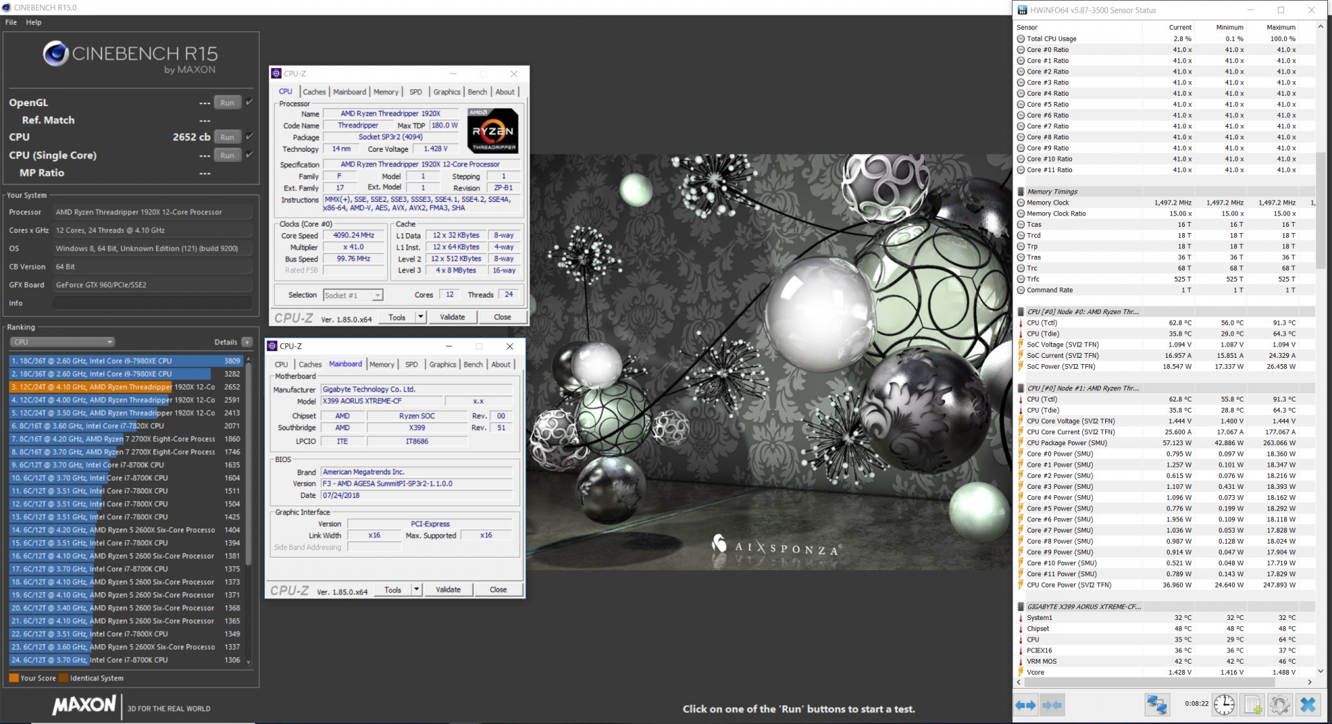Click the CPU Package Power lightning icon

pyautogui.click(x=1021, y=443)
